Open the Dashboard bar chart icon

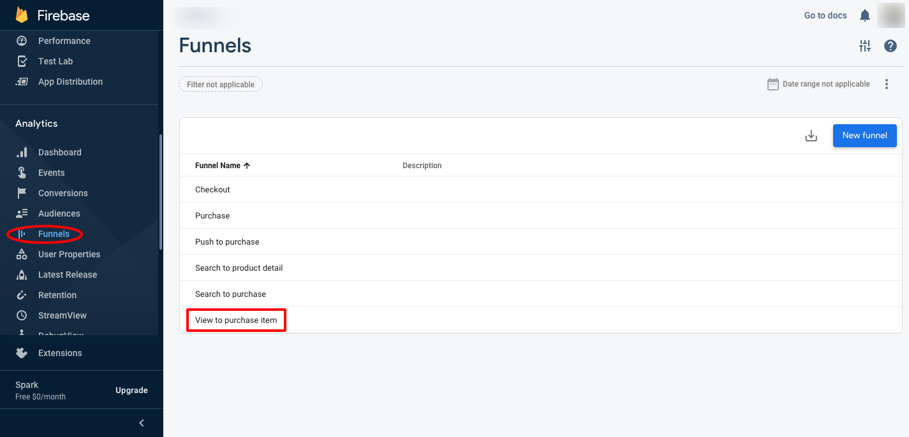(22, 152)
